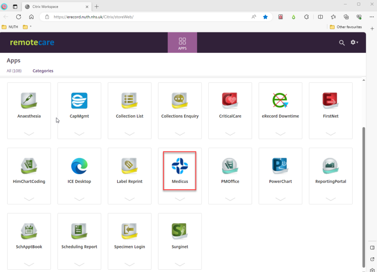Launch the HimChartCoding app icon
The width and height of the screenshot is (377, 272).
pos(29,166)
